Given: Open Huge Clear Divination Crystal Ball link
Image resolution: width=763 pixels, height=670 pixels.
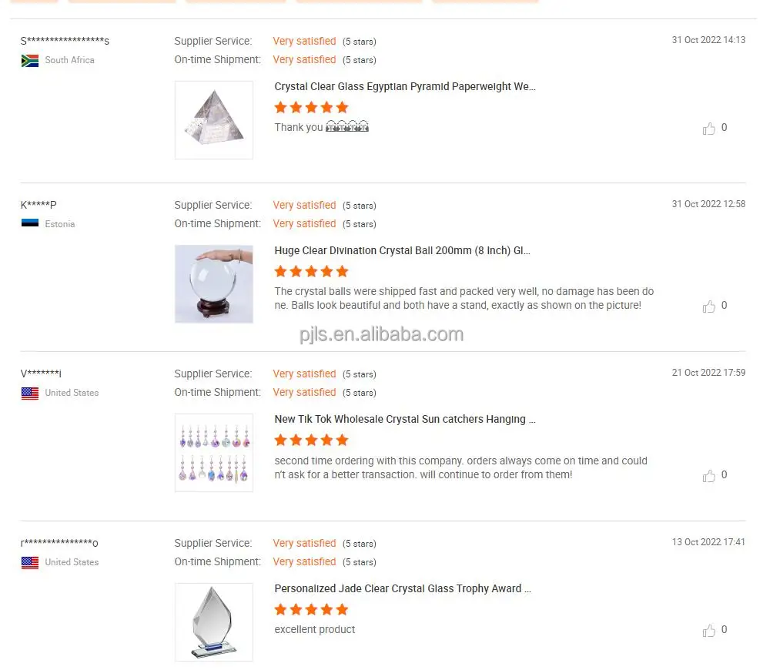Looking at the screenshot, I should click(403, 250).
